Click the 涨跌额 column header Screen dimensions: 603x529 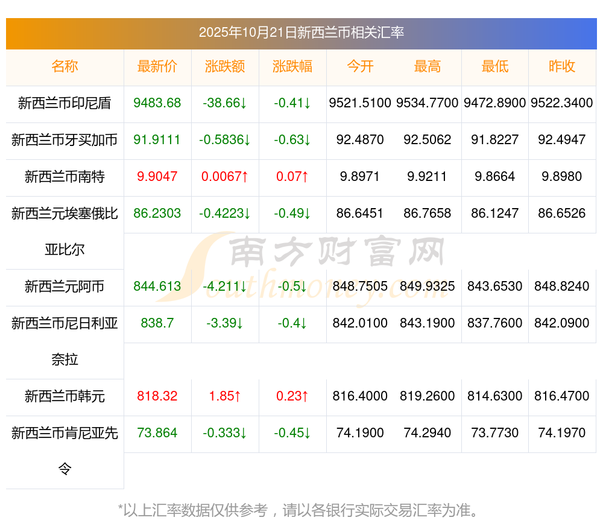[x=225, y=67]
